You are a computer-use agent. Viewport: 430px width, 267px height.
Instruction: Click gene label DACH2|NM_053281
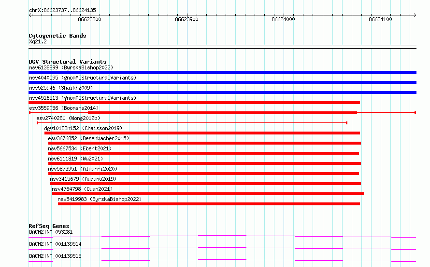[x=51, y=232]
